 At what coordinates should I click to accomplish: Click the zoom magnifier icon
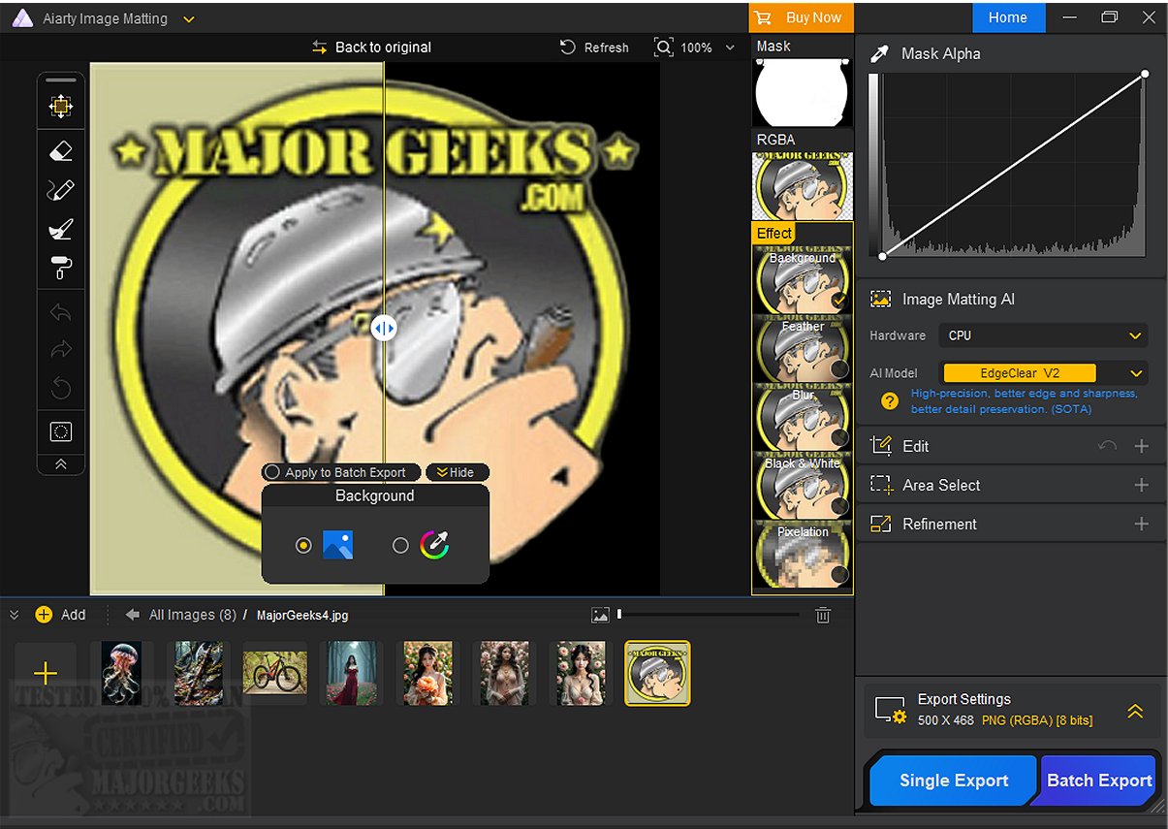pyautogui.click(x=664, y=48)
